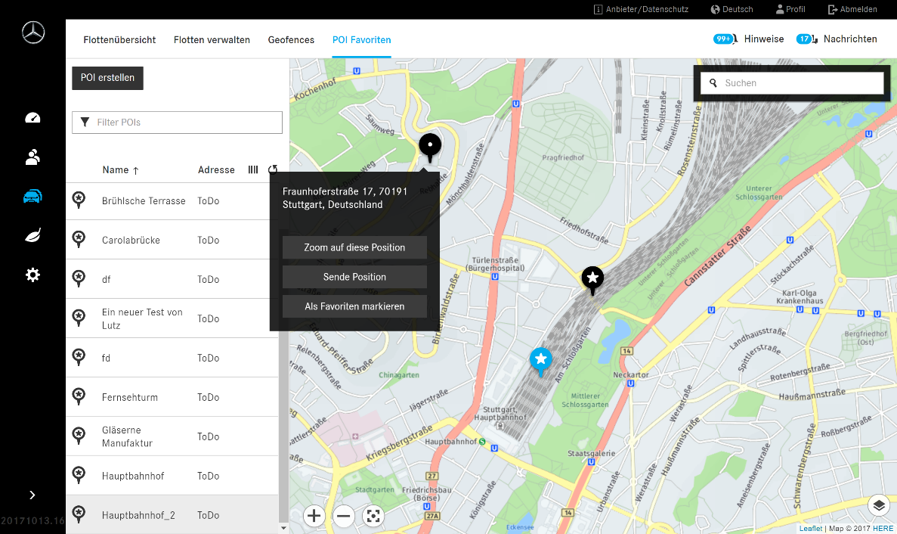Click the POI erstellen button
Image resolution: width=897 pixels, height=534 pixels.
click(107, 78)
